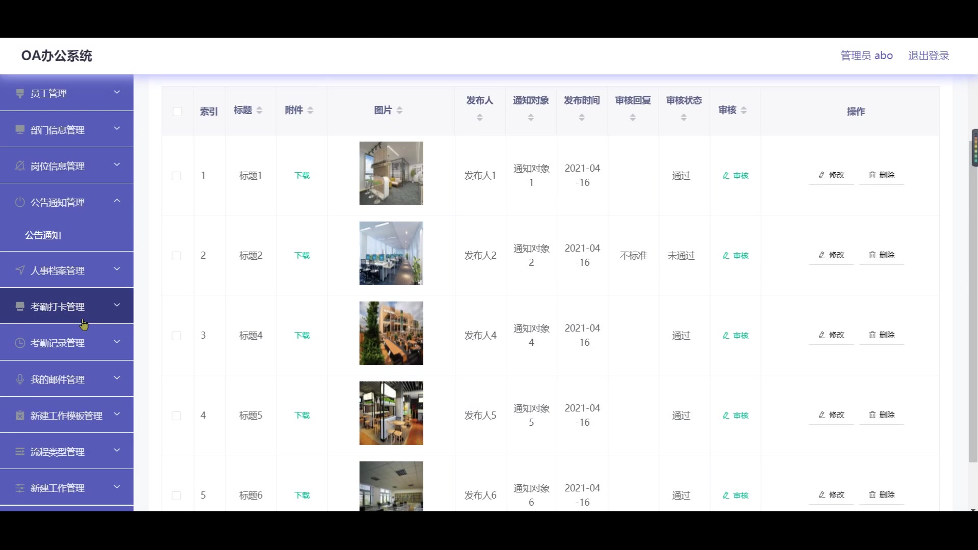Open the 人事档案管理 menu
The height and width of the screenshot is (550, 978).
(x=58, y=270)
